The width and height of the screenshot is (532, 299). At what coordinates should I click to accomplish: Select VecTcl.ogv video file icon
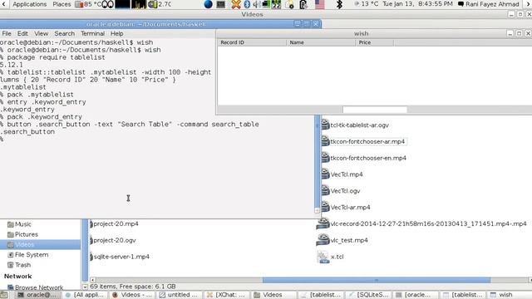325,190
